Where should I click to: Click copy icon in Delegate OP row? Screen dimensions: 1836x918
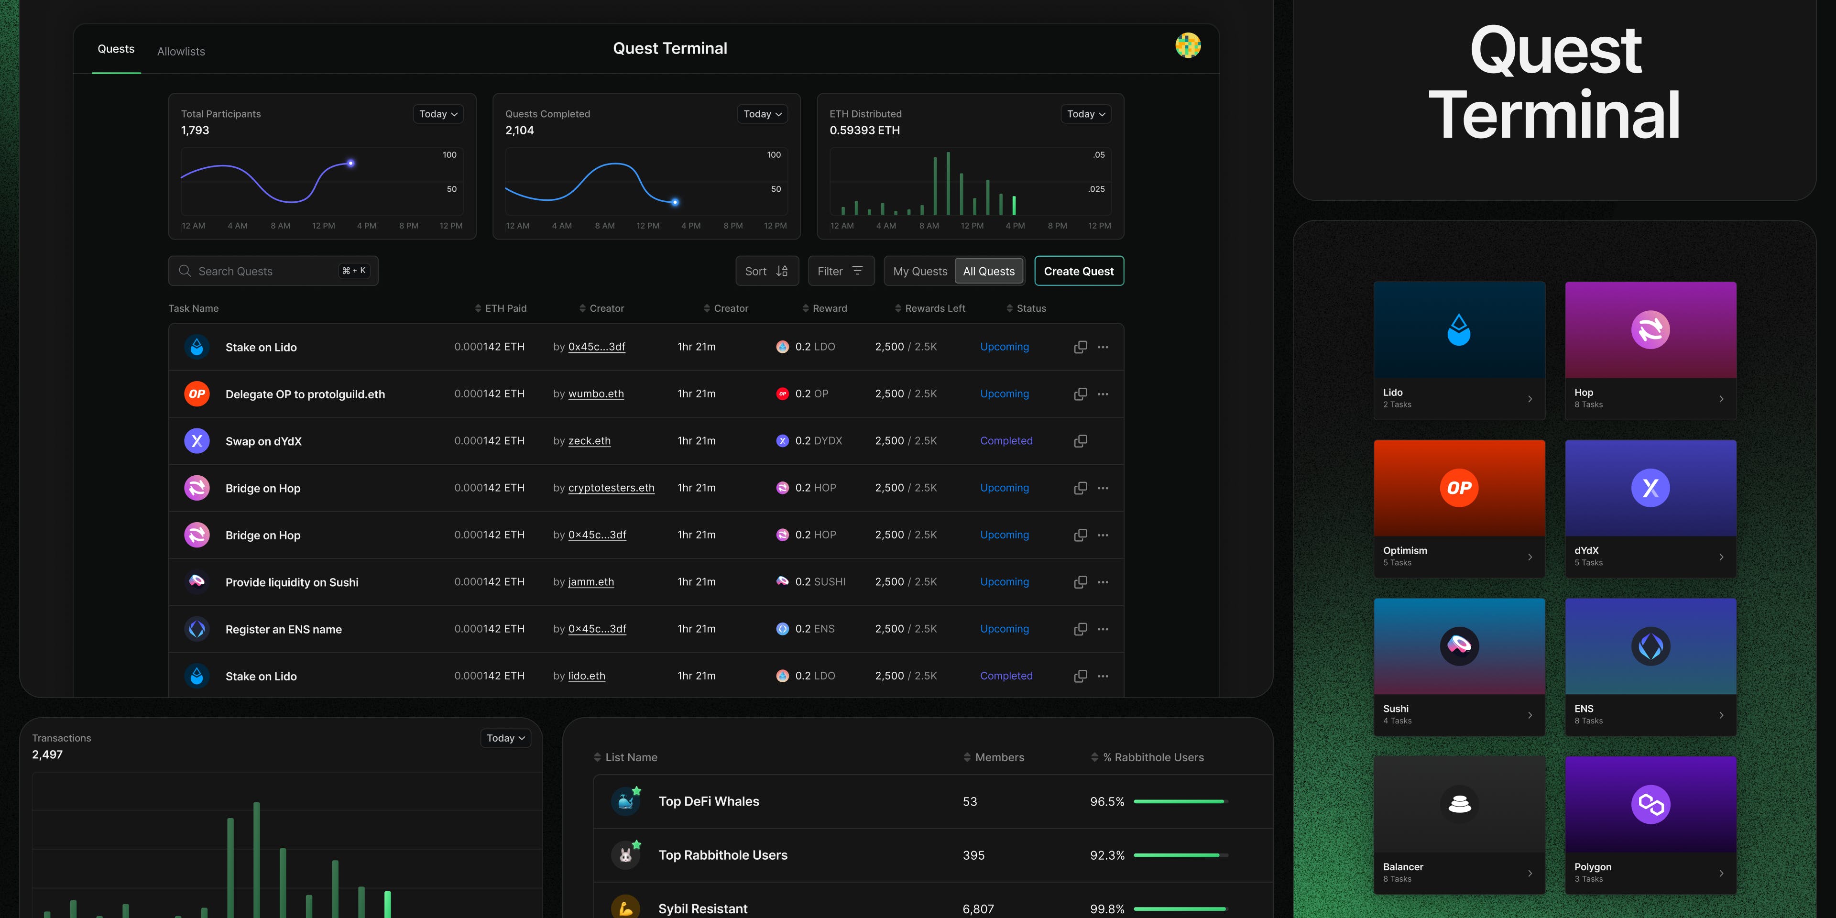coord(1081,394)
